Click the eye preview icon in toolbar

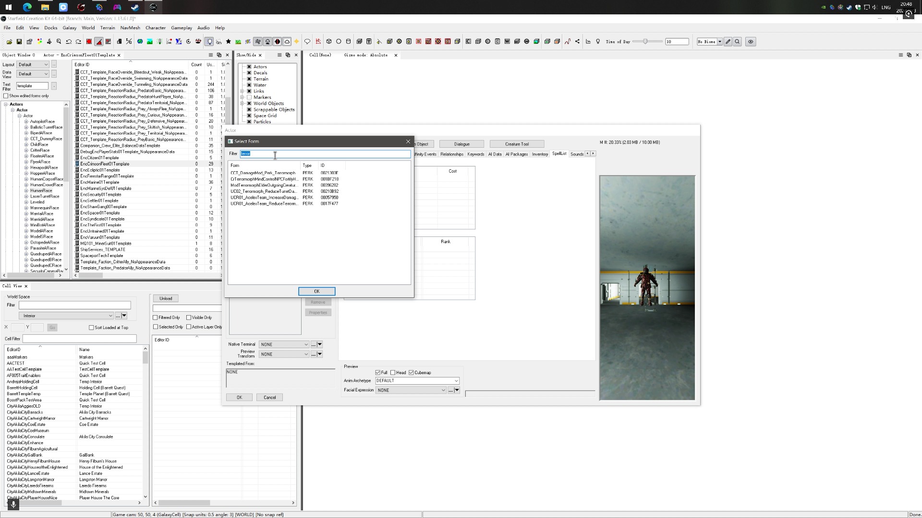pos(751,42)
